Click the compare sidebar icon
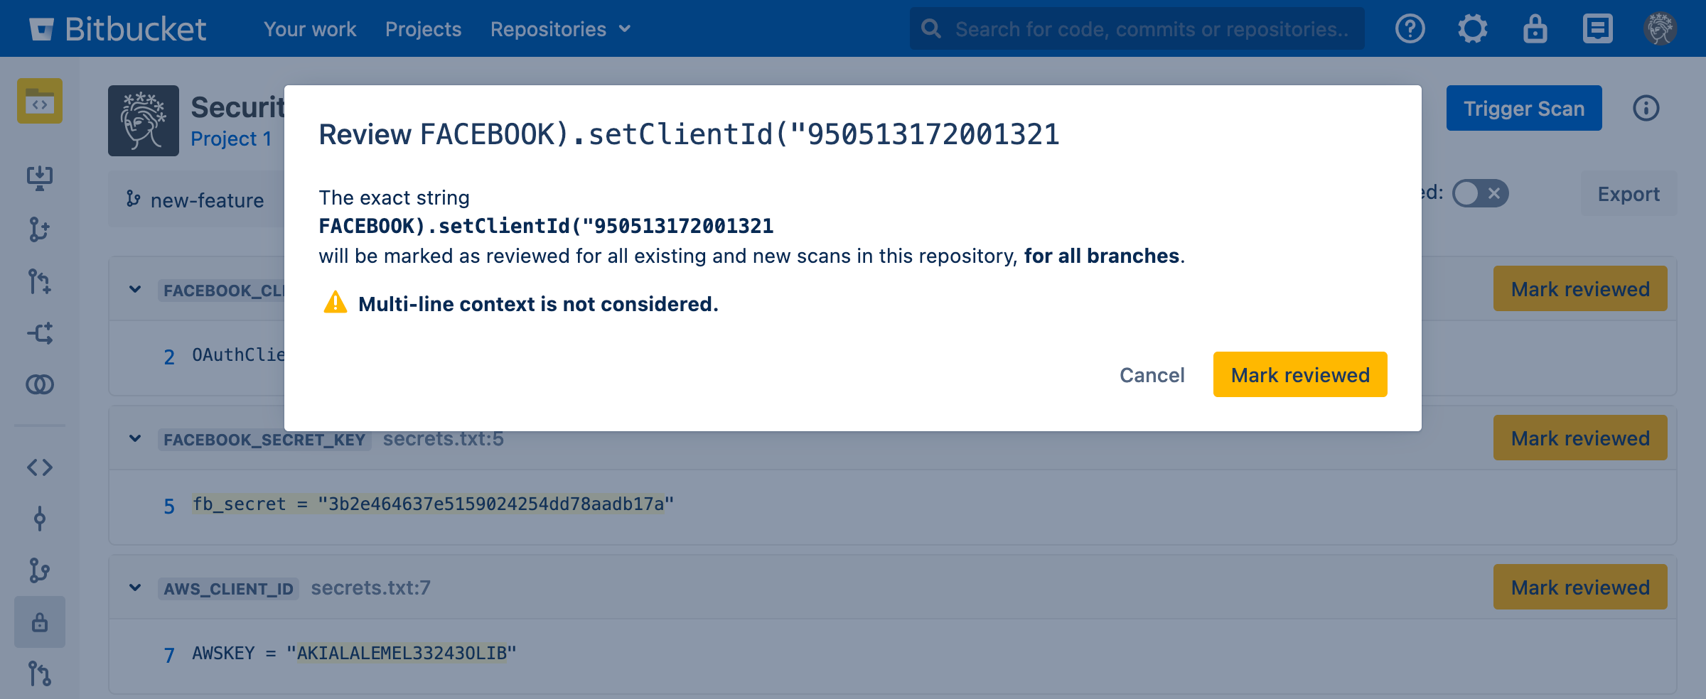The image size is (1706, 699). (40, 384)
